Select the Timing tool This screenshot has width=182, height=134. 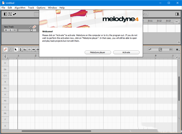33,49
